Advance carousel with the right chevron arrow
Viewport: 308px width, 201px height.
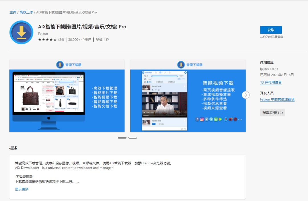pos(246,95)
